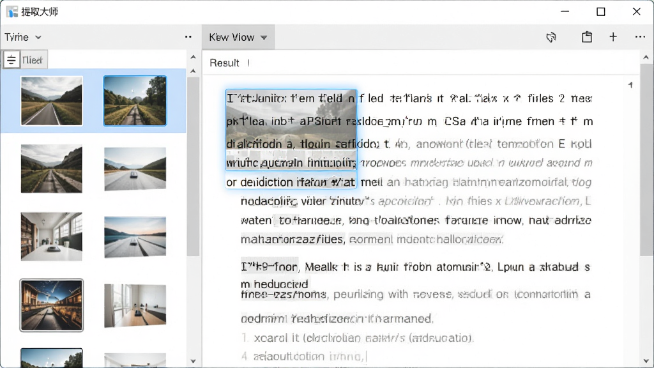Select the night city street thumbnail
The image size is (654, 368).
click(52, 305)
